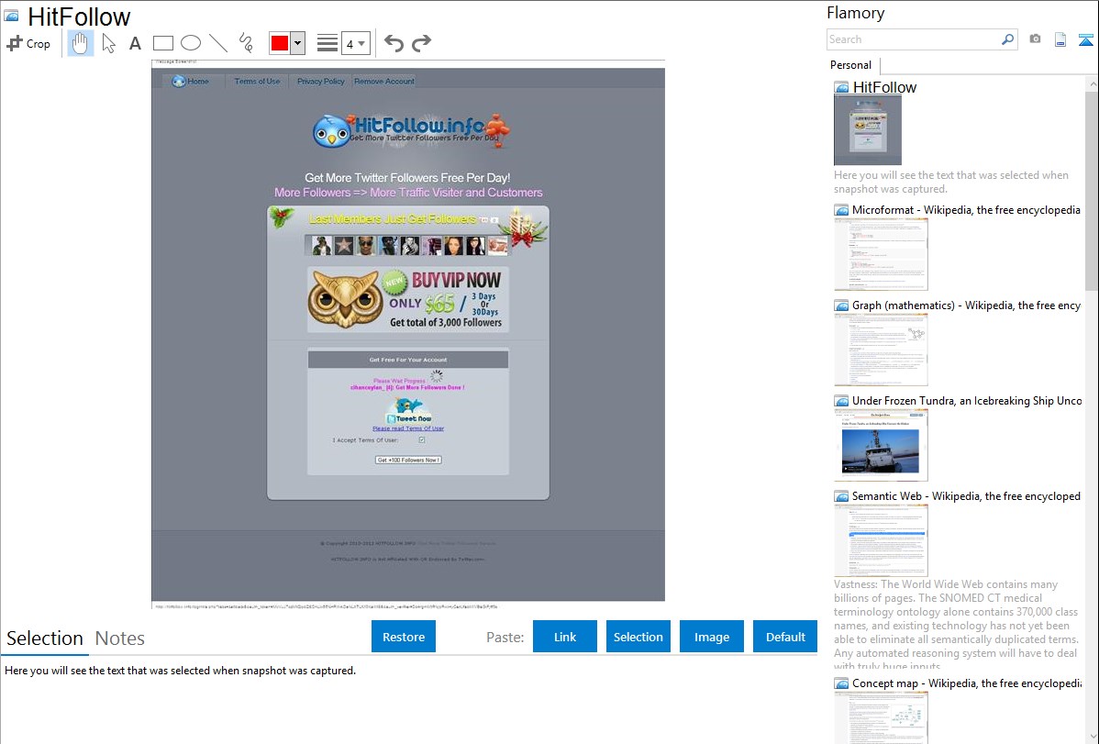Undo the last annotation
This screenshot has width=1099, height=744.
point(394,43)
